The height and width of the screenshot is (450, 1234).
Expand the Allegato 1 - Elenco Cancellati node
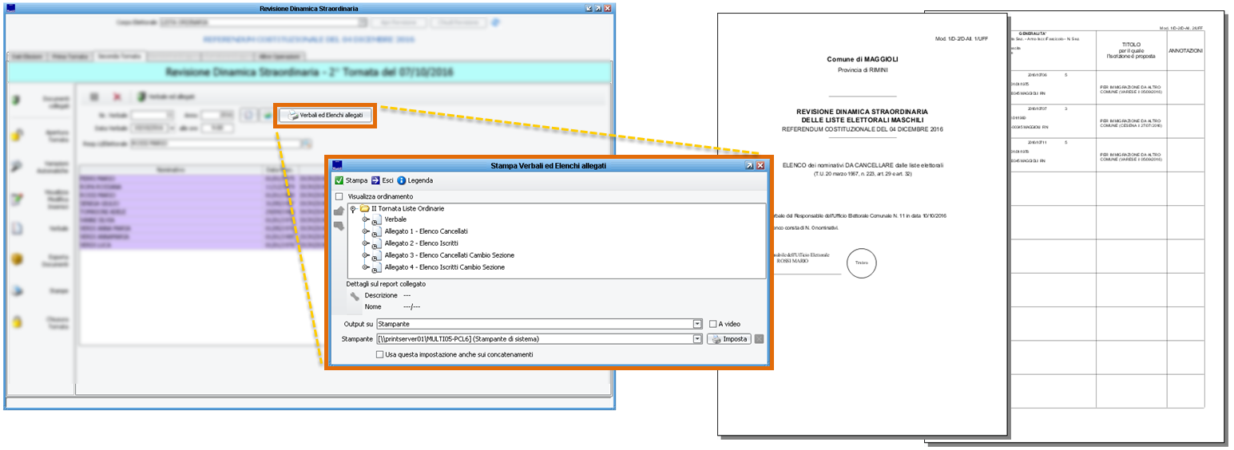(x=365, y=231)
